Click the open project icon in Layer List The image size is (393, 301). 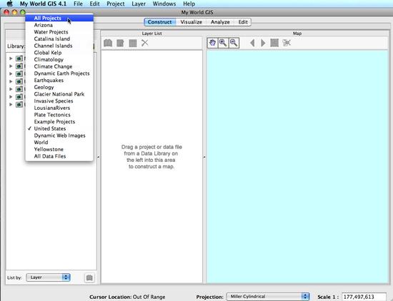tap(108, 43)
